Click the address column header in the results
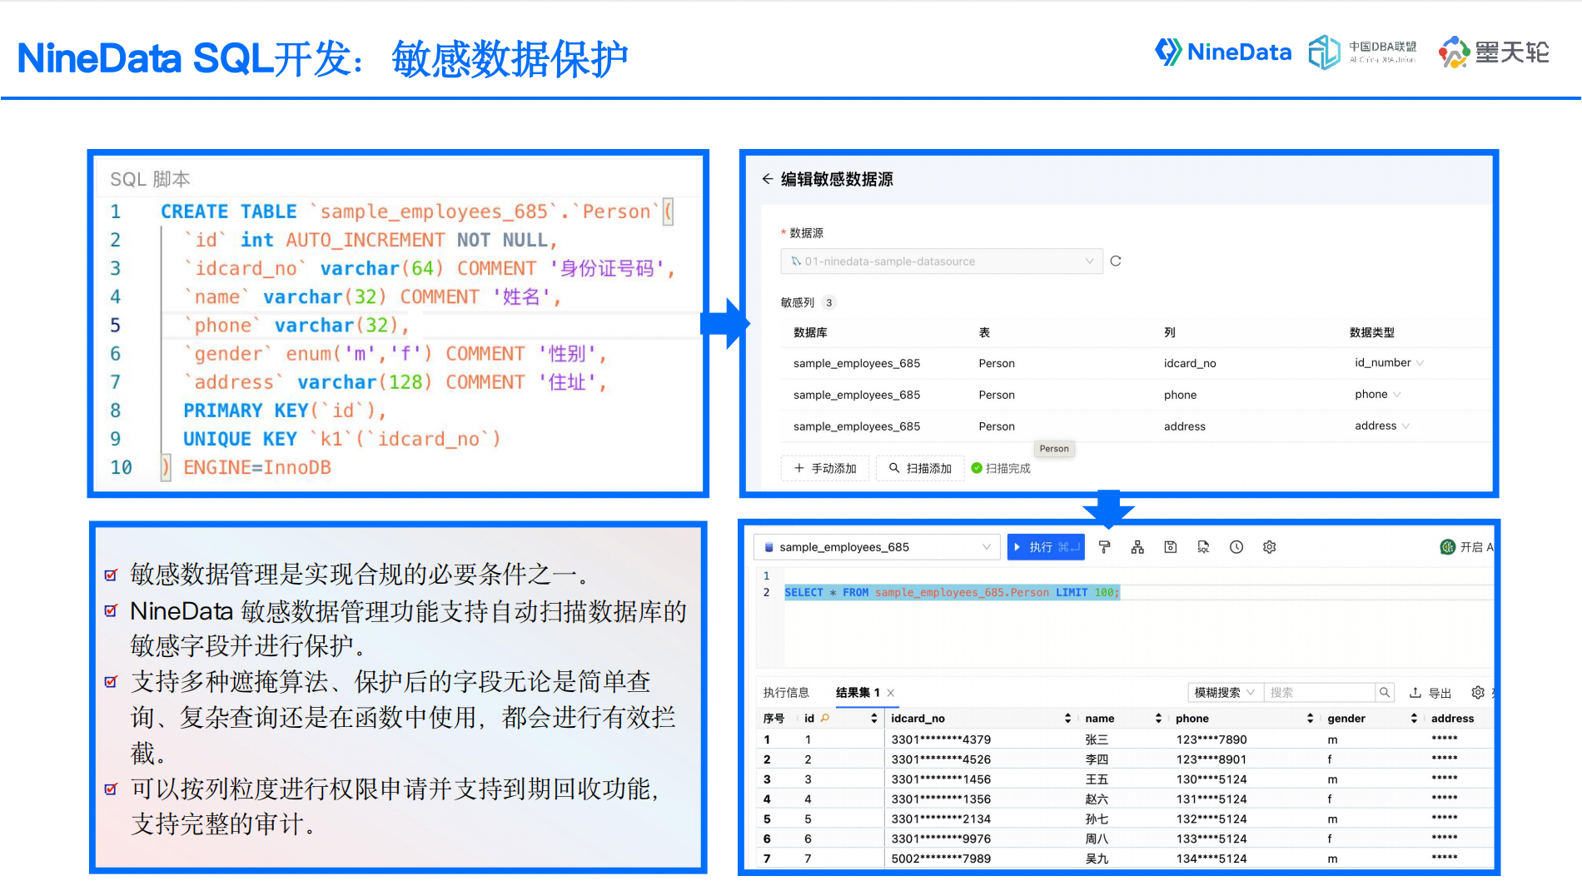Viewport: 1582px width, 891px height. 1452,718
